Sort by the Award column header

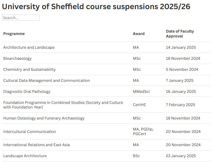(x=139, y=34)
